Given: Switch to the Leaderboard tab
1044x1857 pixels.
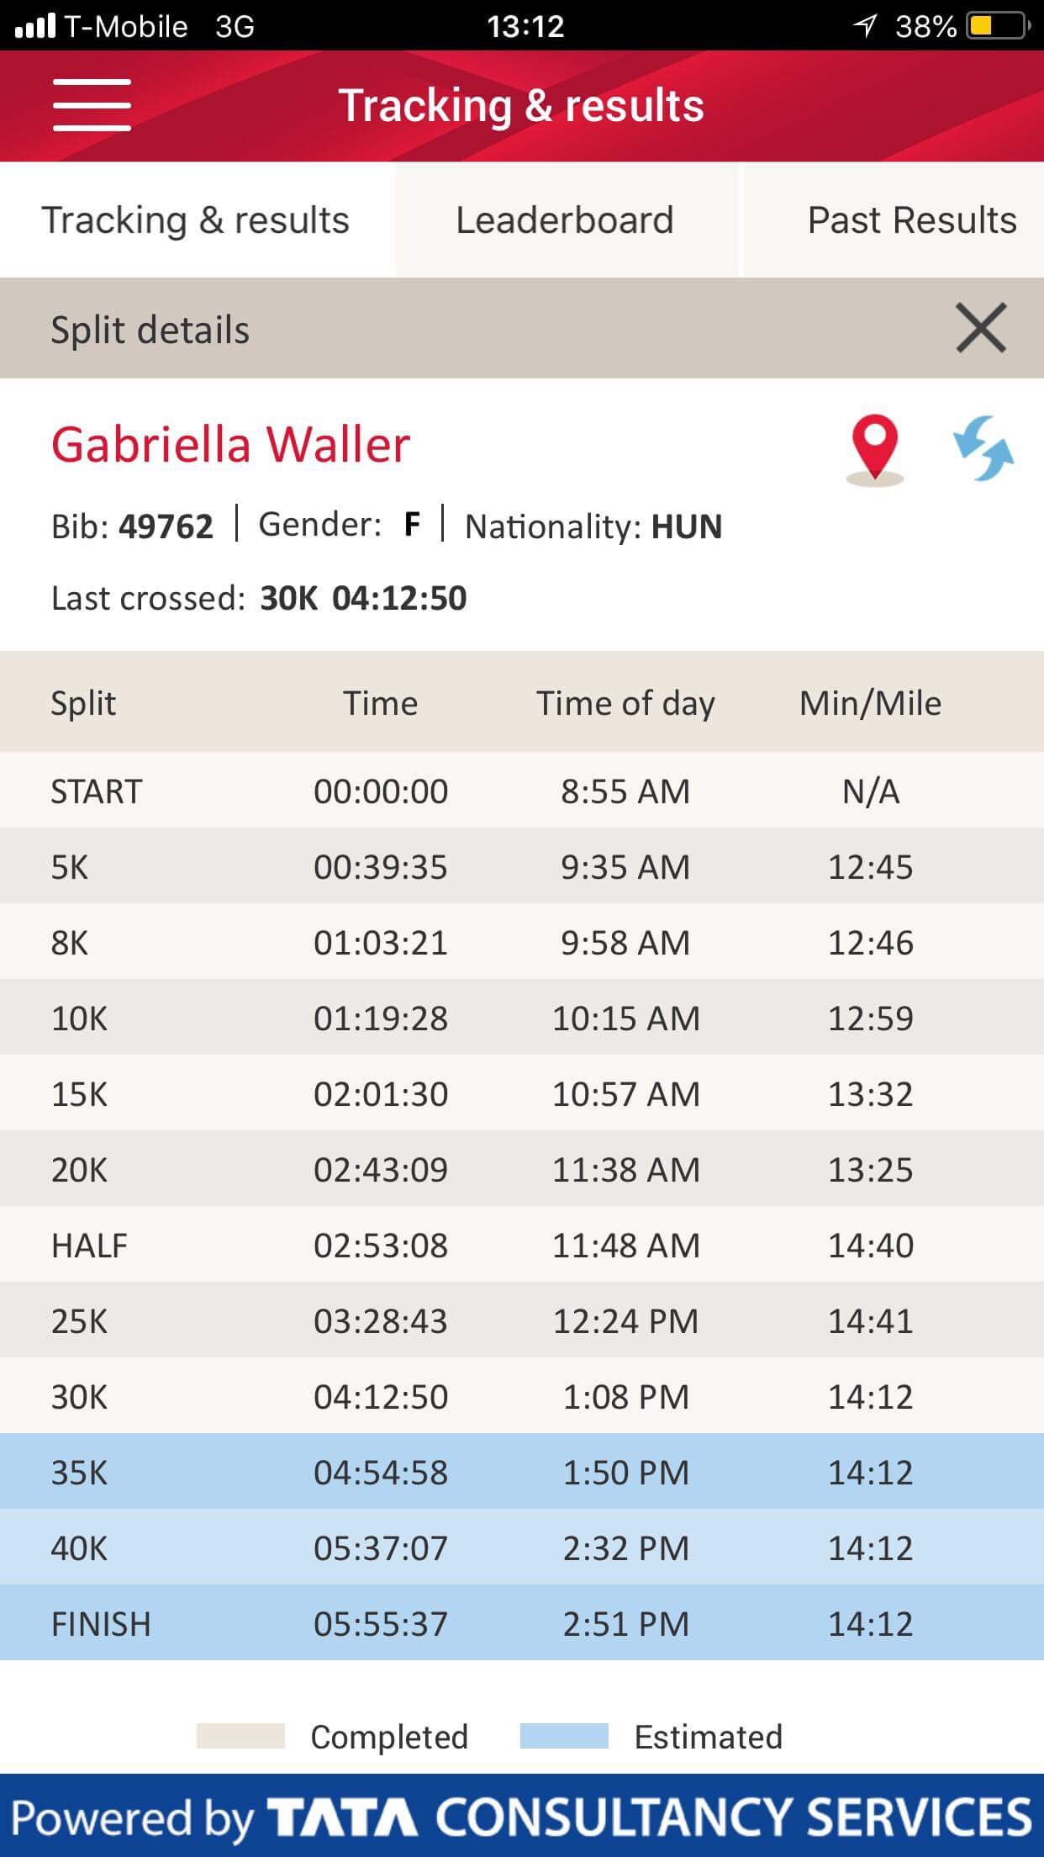Looking at the screenshot, I should pyautogui.click(x=565, y=220).
